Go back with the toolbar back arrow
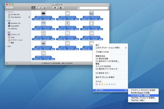This screenshot has height=109, width=164. click(x=7, y=8)
